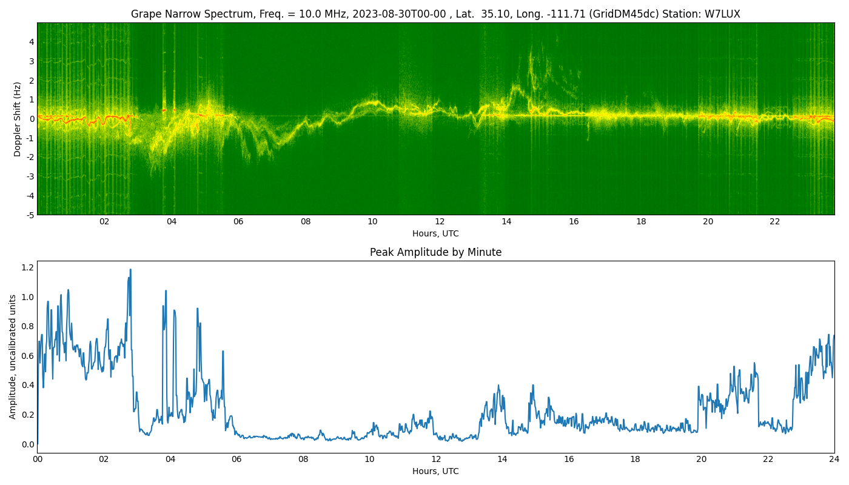Click hour tick '18' on amplitude plot axis
849x485 pixels.
(x=635, y=460)
